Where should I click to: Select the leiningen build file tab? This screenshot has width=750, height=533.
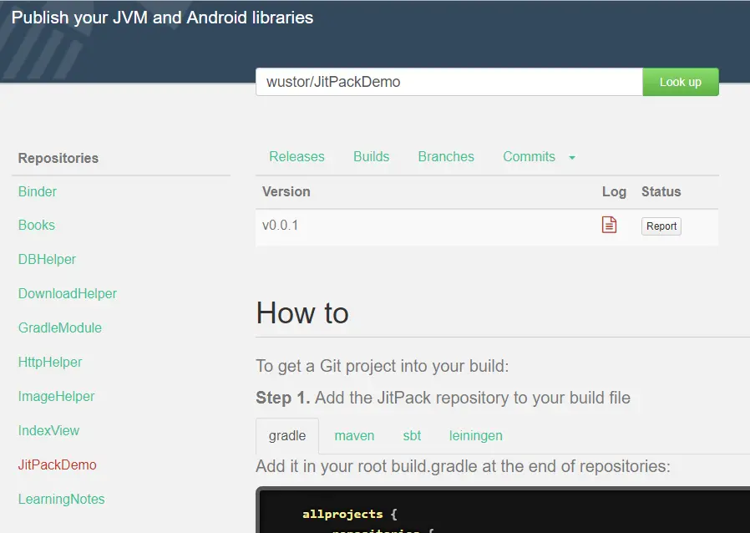click(476, 436)
